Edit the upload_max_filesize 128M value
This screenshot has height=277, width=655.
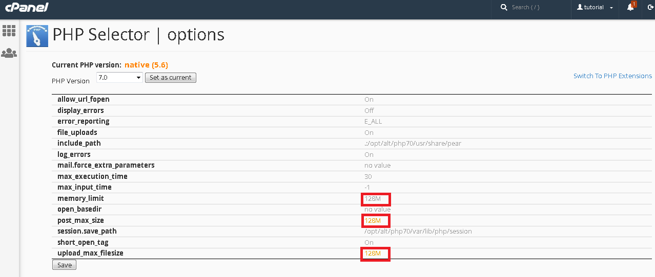tap(373, 253)
